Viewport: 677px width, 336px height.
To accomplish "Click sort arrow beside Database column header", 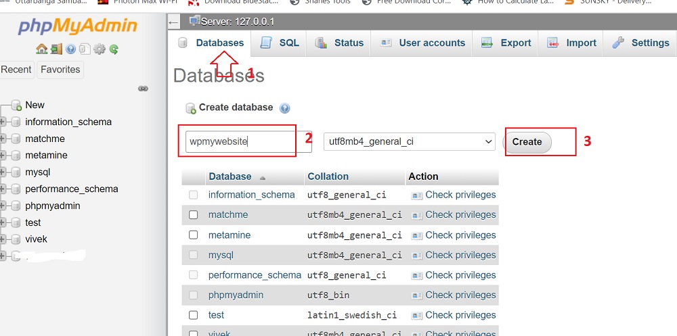I will pos(263,178).
